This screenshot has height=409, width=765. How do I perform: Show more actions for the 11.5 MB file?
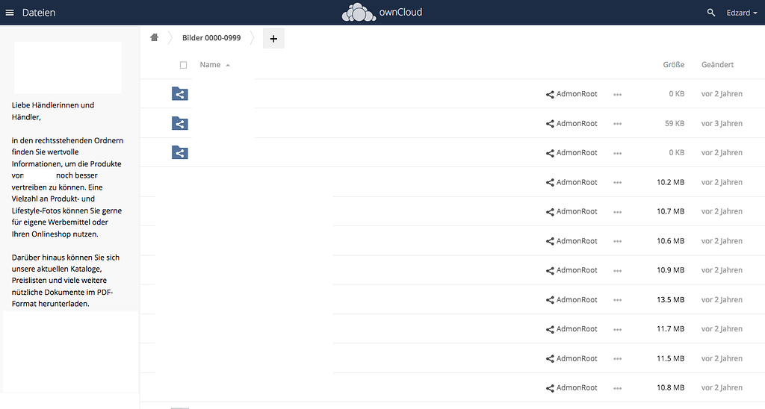coord(617,359)
